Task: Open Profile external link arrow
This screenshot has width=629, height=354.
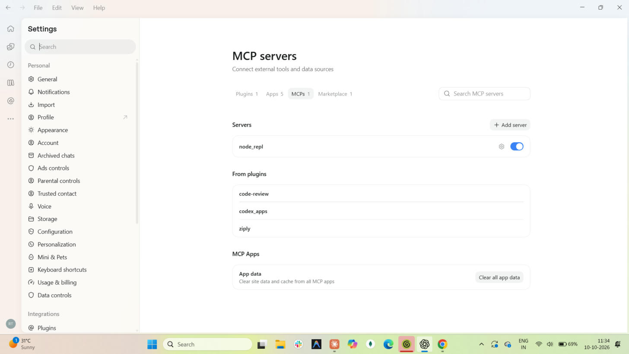Action: [125, 117]
